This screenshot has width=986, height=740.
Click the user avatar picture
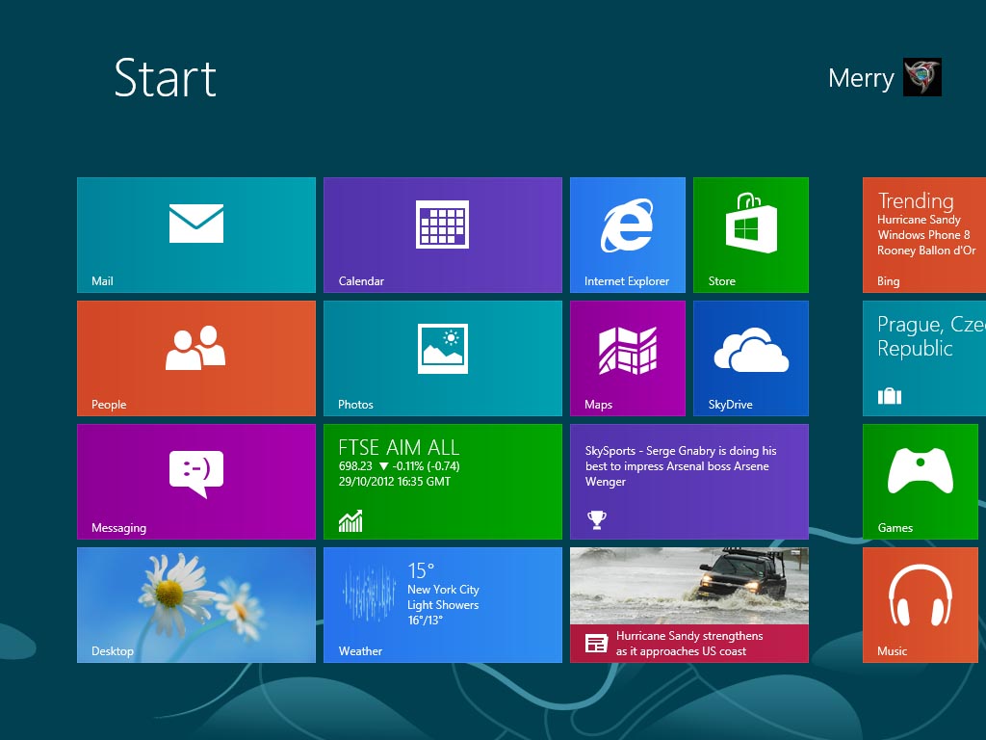coord(924,78)
